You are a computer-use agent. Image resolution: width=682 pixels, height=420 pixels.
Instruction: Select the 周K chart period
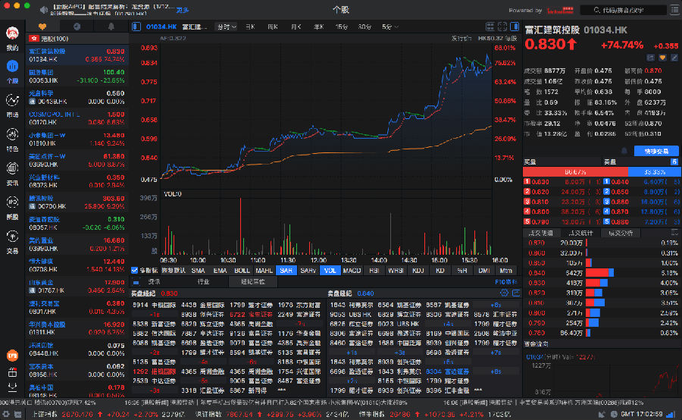tap(273, 27)
